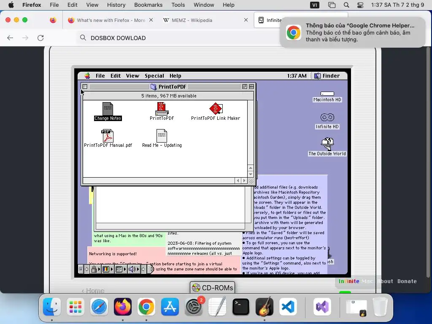
Task: Open Firefox History menu
Action: pos(116,5)
